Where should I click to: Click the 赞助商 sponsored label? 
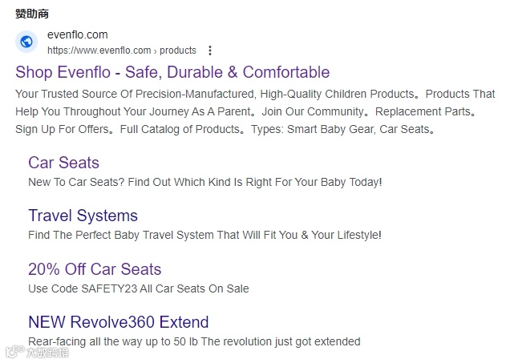tap(32, 14)
